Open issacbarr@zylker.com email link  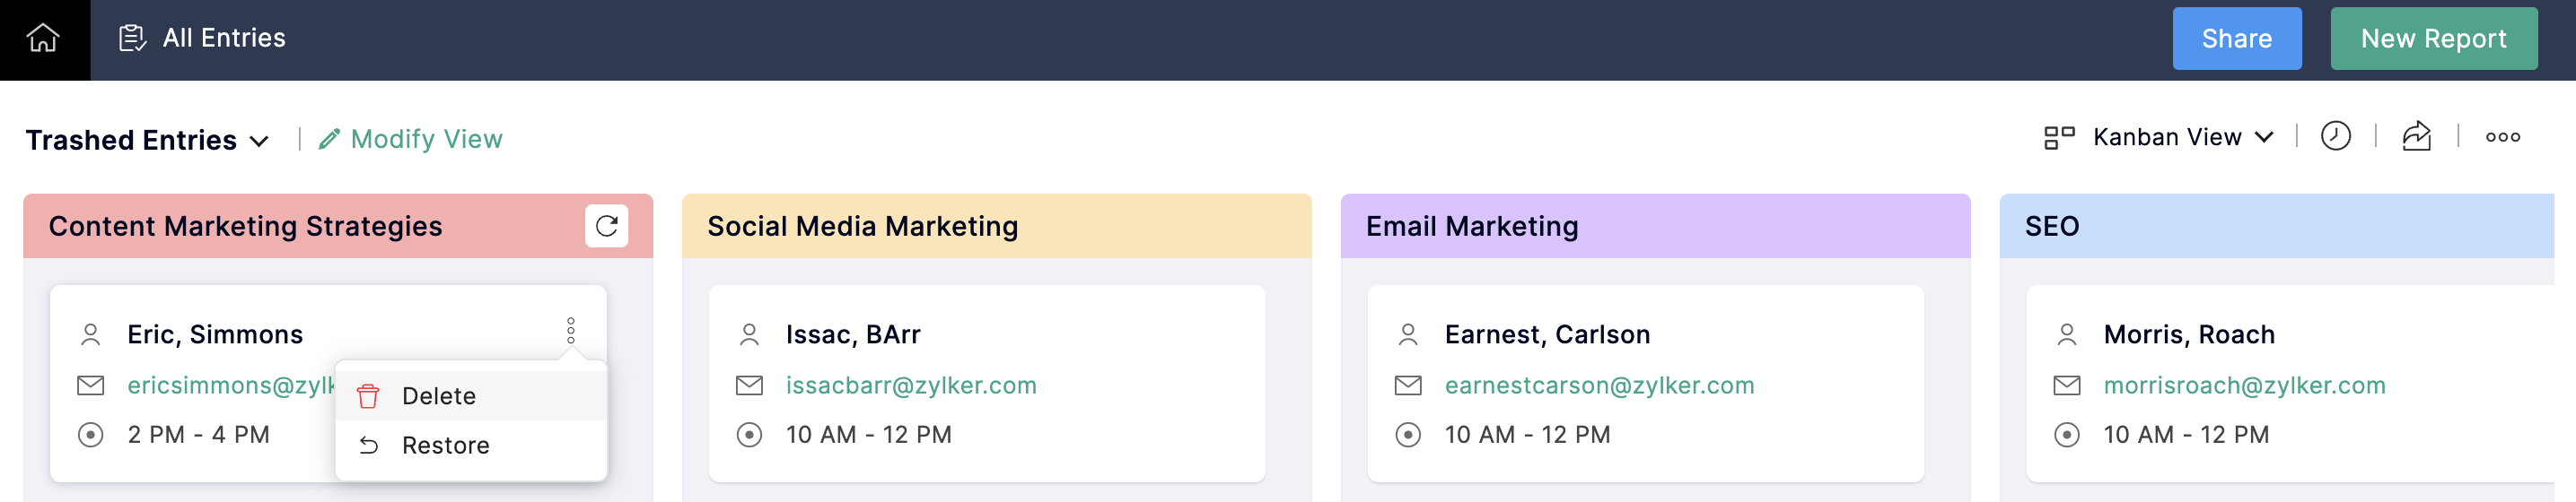(911, 385)
